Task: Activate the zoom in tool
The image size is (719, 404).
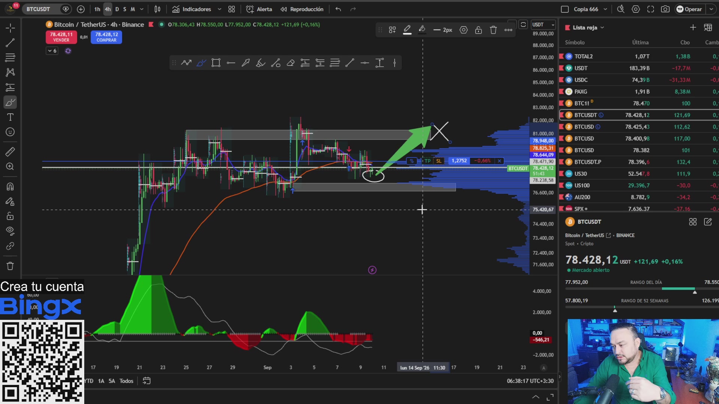Action: [x=10, y=166]
